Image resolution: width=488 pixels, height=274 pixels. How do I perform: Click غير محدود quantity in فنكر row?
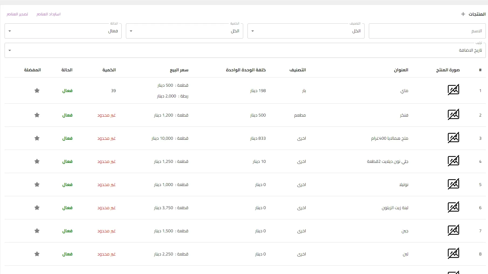click(x=106, y=115)
